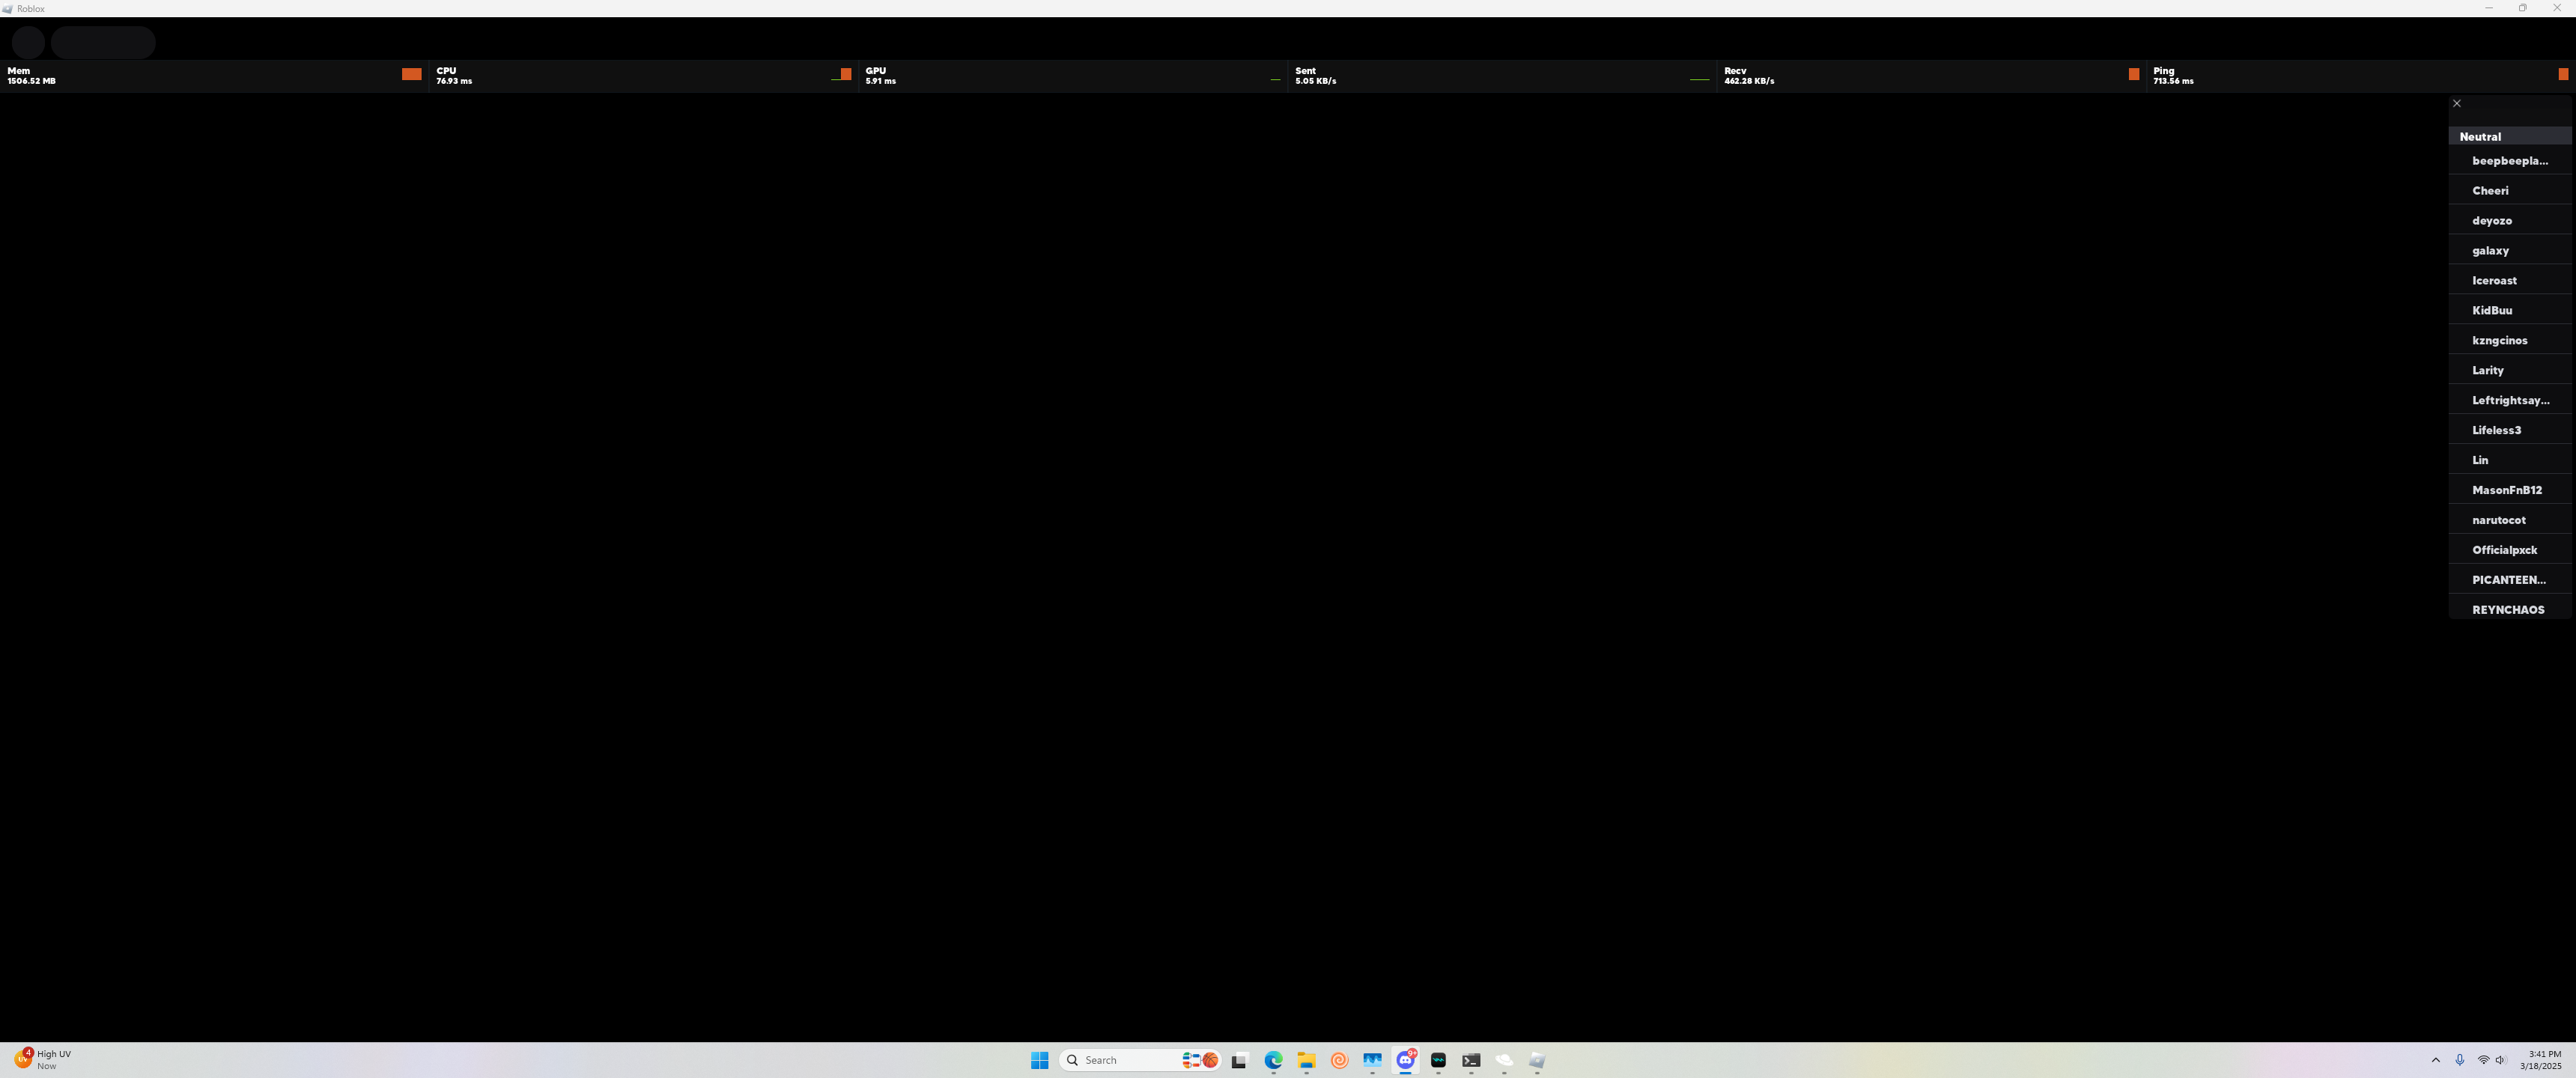This screenshot has height=1078, width=2576.
Task: Open the CPU performance stat panel
Action: tap(643, 76)
